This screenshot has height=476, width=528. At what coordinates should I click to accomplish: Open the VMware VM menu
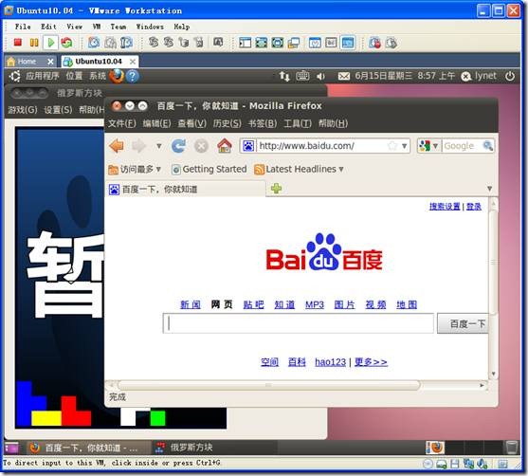click(x=97, y=27)
